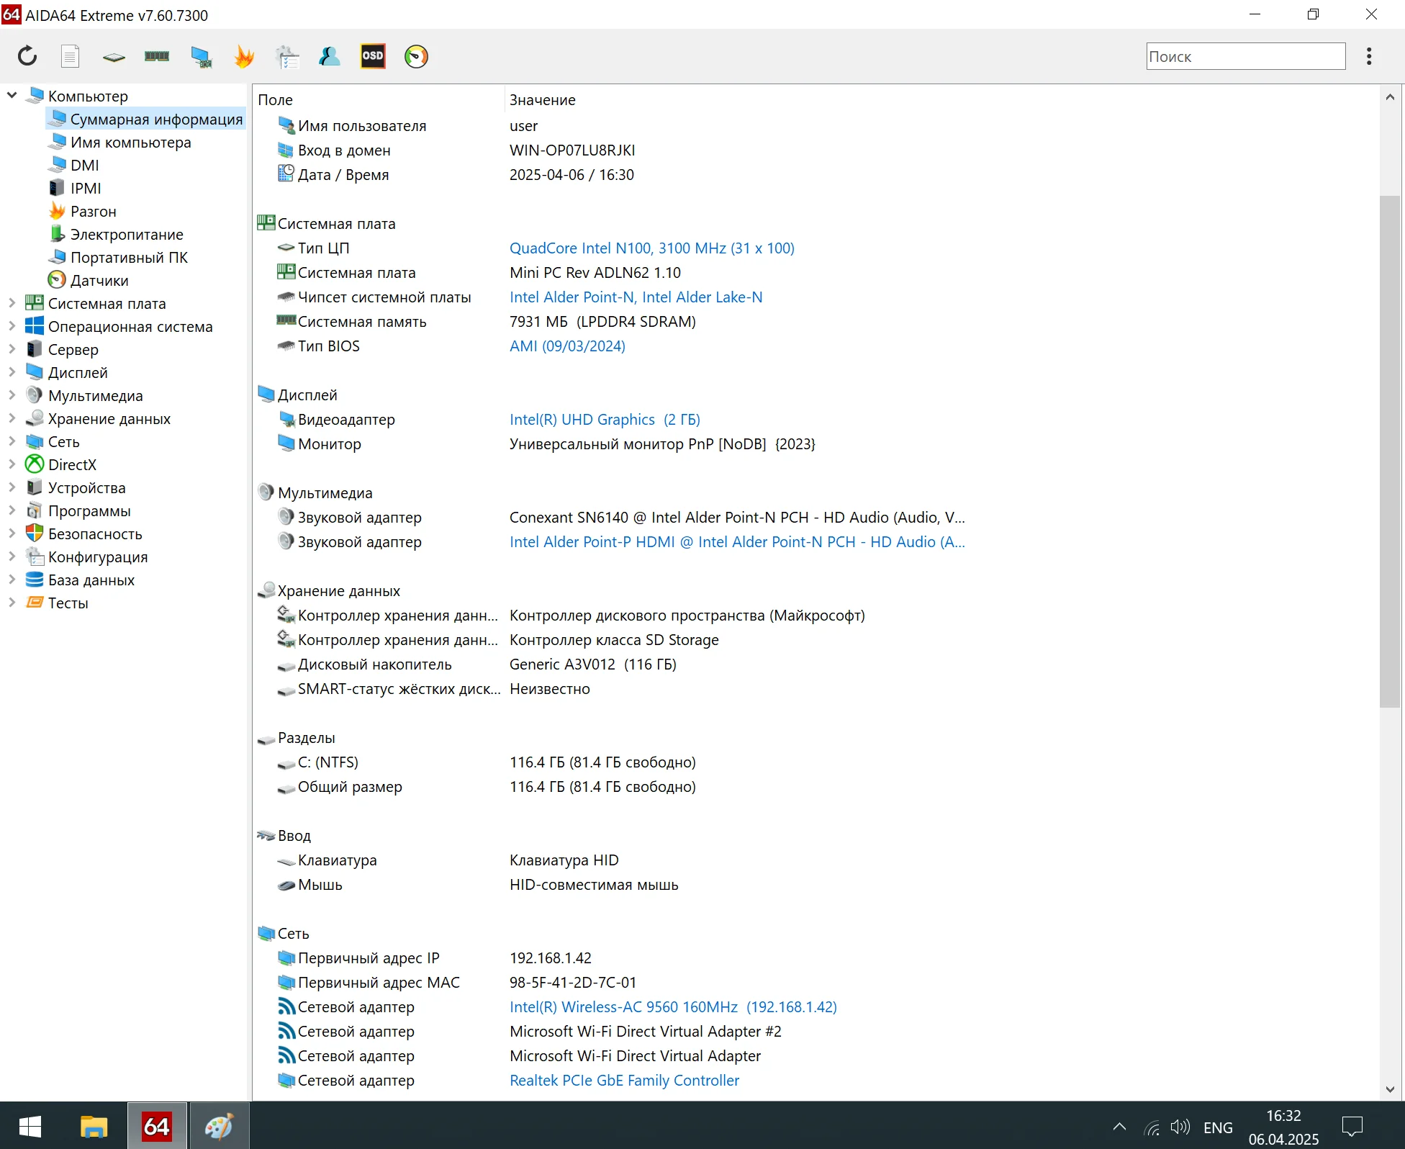The image size is (1405, 1149).
Task: Collapse the Компьютер tree node
Action: [12, 95]
